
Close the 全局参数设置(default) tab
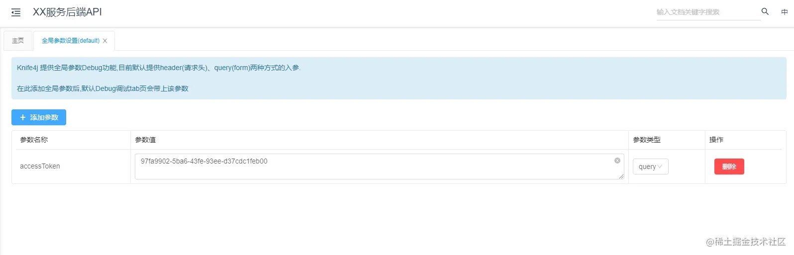(x=105, y=41)
